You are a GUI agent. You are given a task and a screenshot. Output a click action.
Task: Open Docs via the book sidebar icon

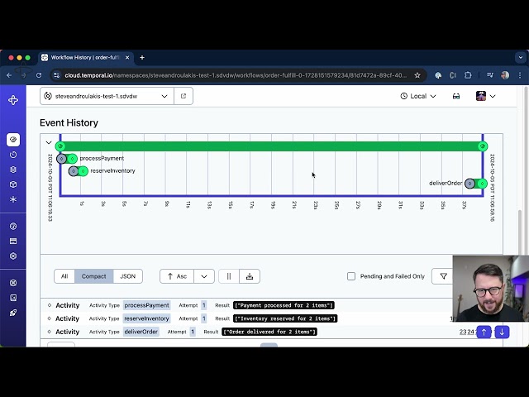point(13,298)
